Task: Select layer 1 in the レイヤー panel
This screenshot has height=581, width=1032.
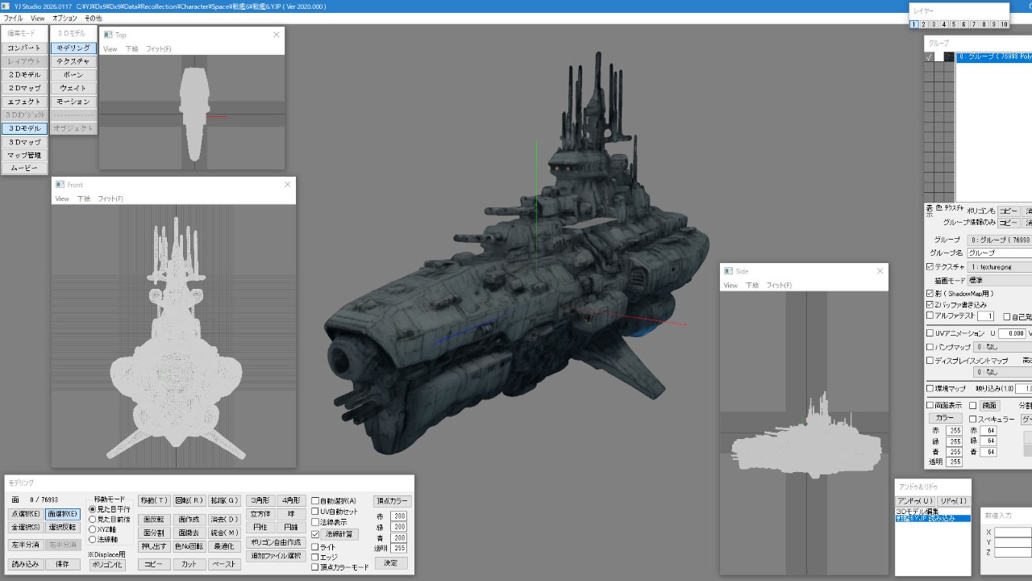Action: coord(914,24)
